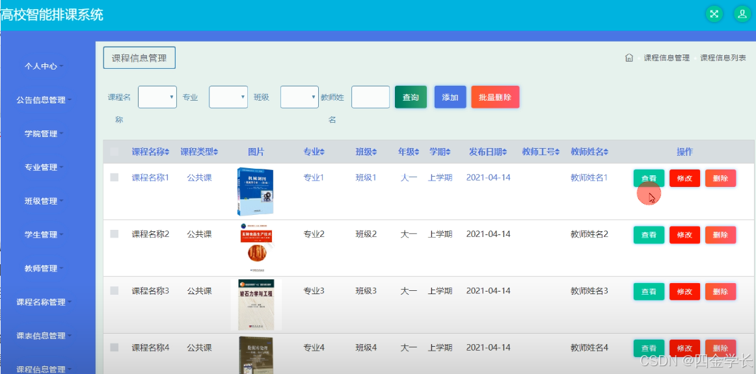Click 修改 for 课程名称3 row
Image resolution: width=756 pixels, height=374 pixels.
[x=684, y=291]
